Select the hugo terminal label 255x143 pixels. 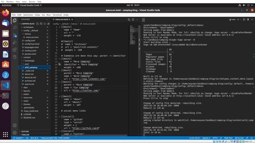232,19
